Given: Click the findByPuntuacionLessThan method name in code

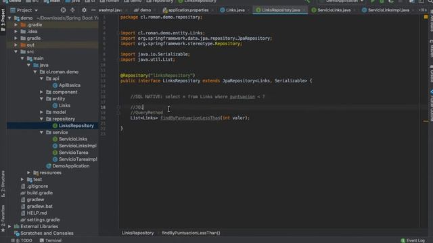Looking at the screenshot, I should pos(190,118).
